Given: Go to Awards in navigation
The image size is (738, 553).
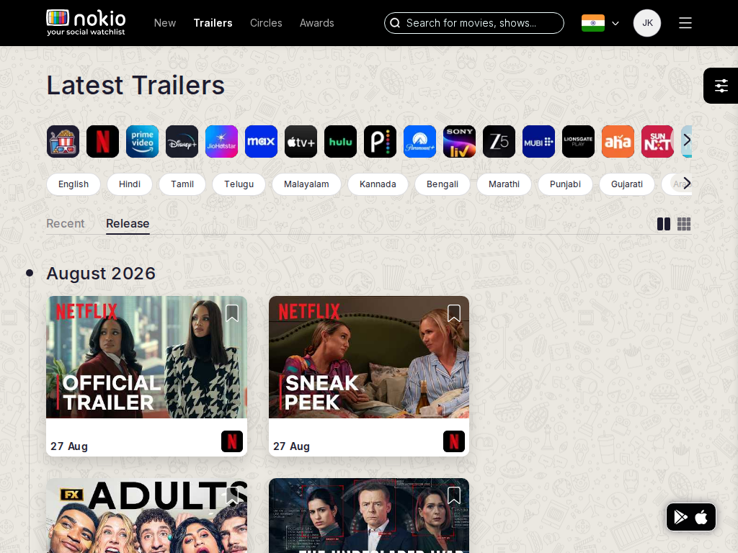Looking at the screenshot, I should pos(317,23).
